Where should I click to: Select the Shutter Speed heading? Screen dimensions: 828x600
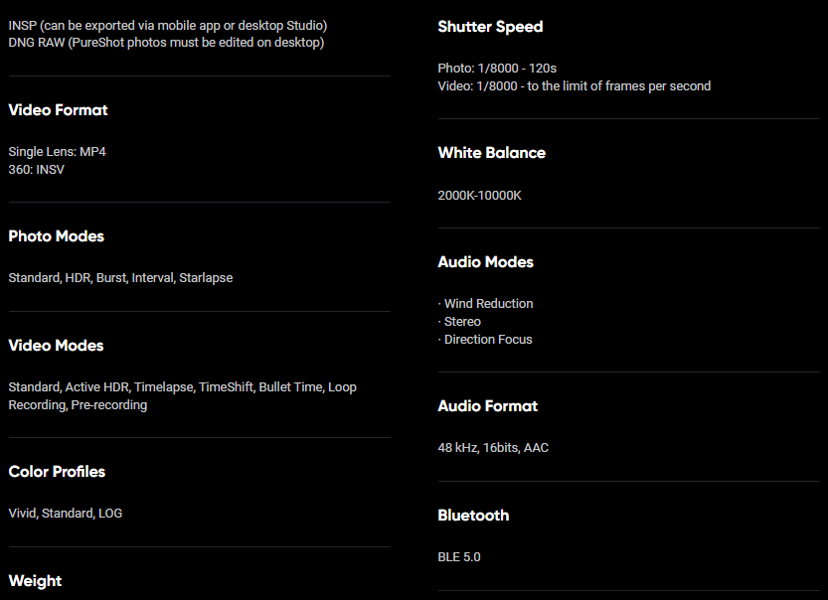click(490, 27)
